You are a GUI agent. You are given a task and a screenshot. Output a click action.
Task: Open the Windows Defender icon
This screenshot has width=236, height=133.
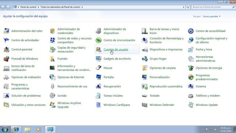[145, 105]
